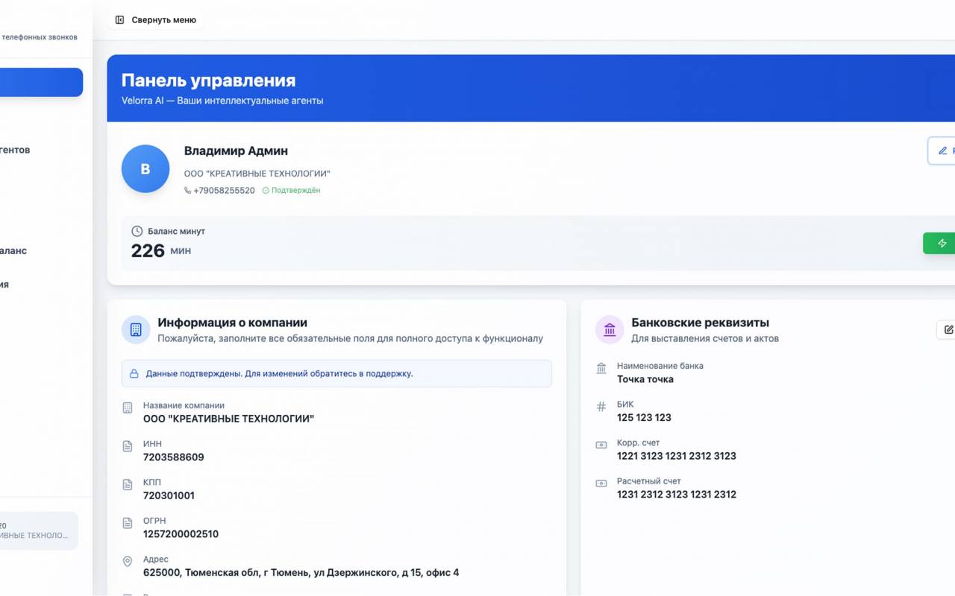
Task: Click the document icon beside КПП
Action: [128, 484]
